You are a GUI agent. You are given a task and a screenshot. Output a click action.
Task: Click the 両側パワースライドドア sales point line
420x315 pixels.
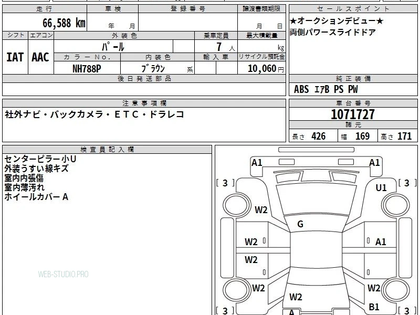coord(333,33)
